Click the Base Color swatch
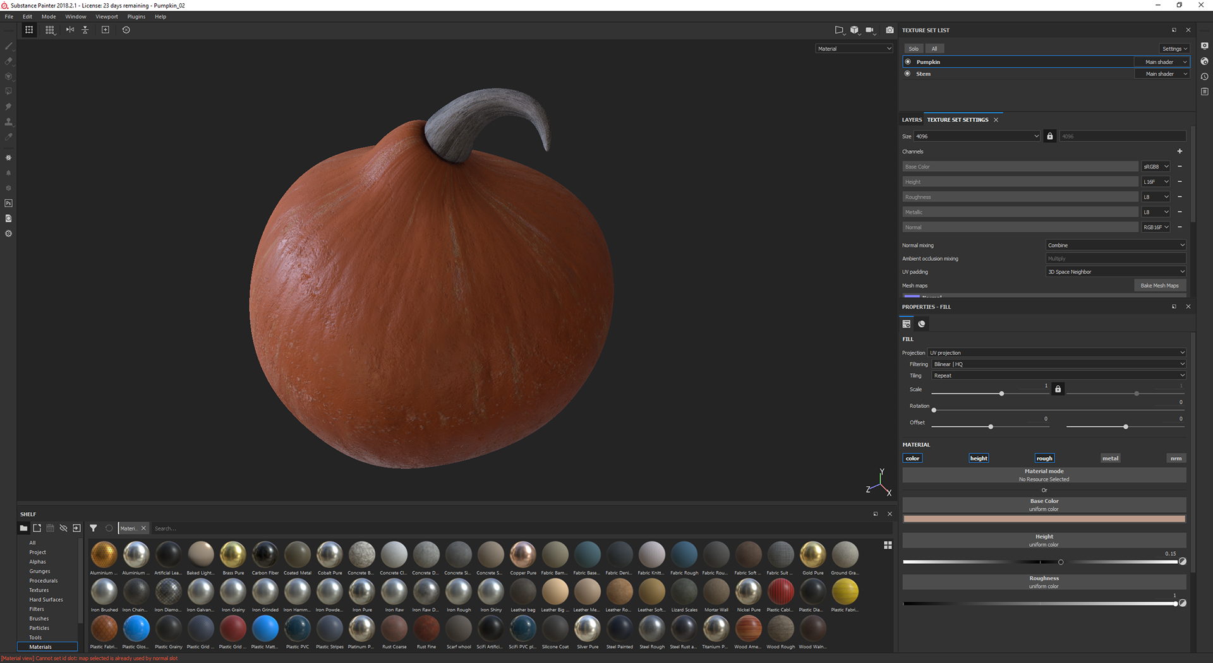 [x=1044, y=519]
